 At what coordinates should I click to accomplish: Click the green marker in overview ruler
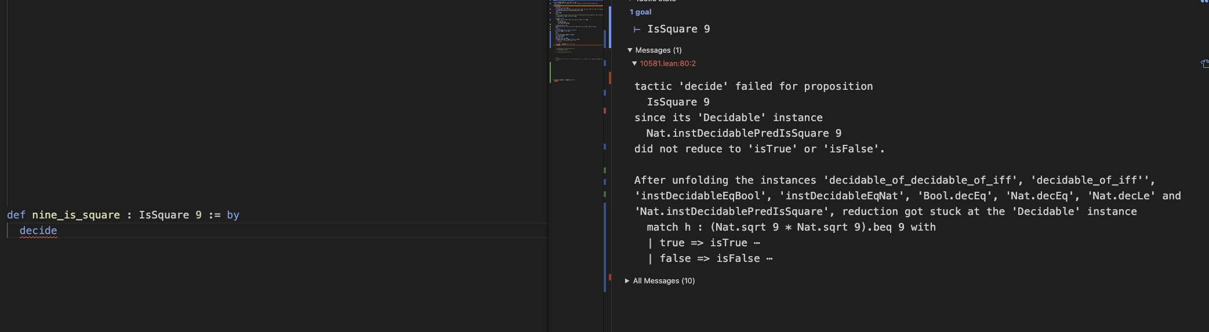click(x=605, y=170)
